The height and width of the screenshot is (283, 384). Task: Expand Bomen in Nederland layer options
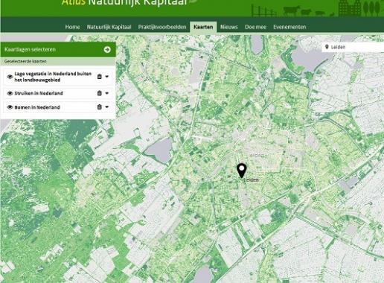click(107, 107)
